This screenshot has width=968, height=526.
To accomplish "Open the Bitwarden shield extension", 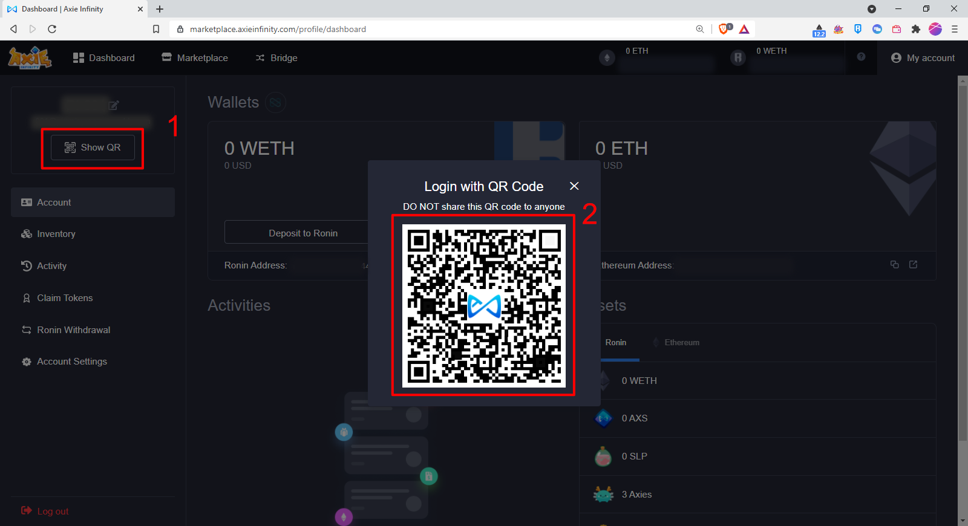I will pyautogui.click(x=858, y=29).
